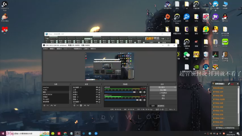Open the 文件(F) menu in OBS
Viewport: 242px width, 136px height.
[45, 49]
